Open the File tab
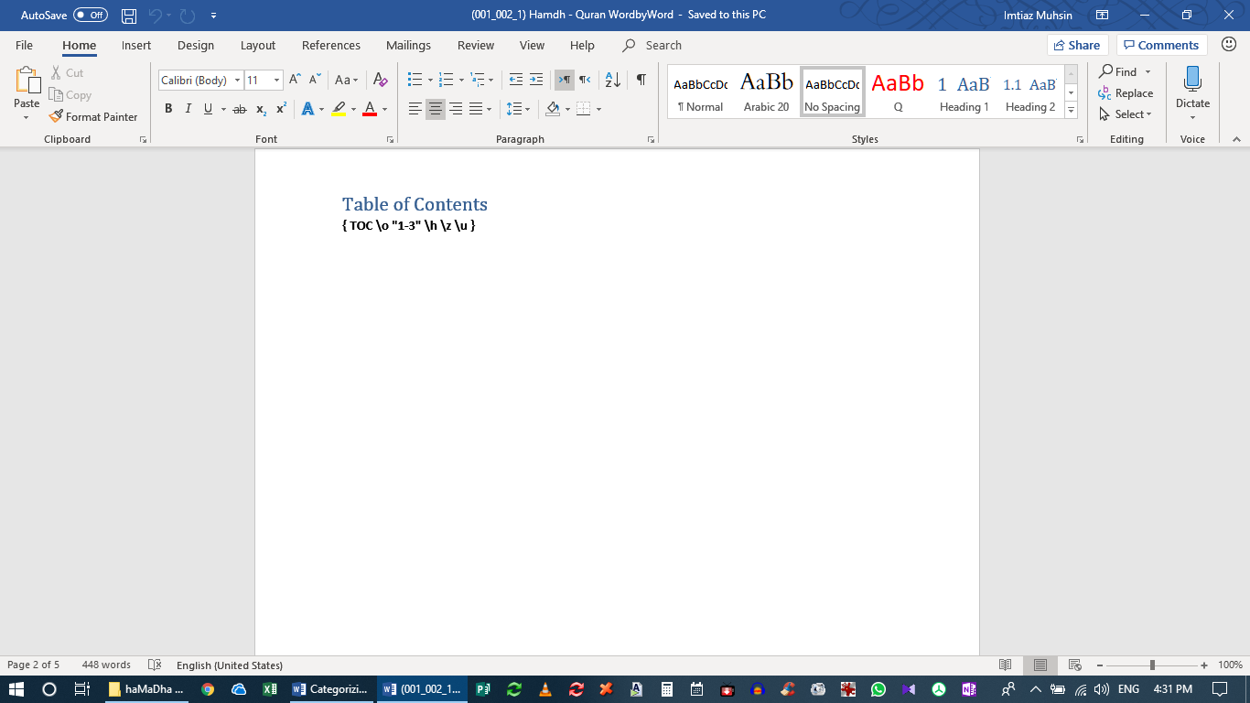 tap(24, 45)
